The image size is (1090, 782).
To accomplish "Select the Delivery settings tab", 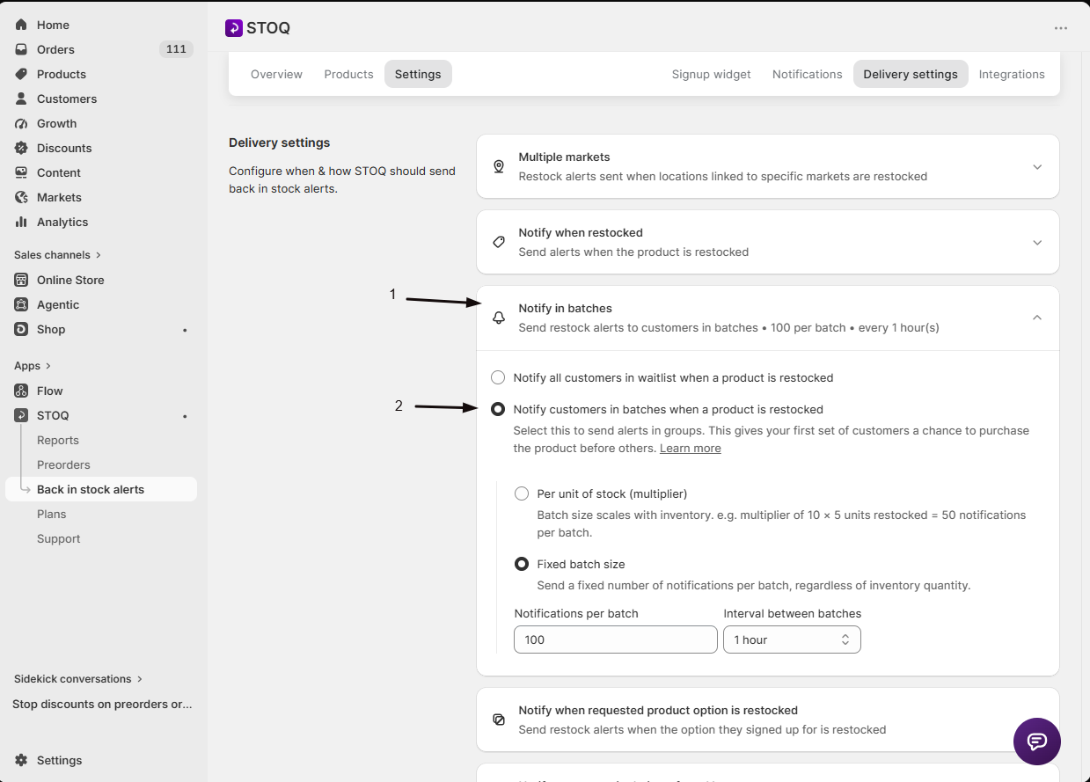I will (x=911, y=74).
